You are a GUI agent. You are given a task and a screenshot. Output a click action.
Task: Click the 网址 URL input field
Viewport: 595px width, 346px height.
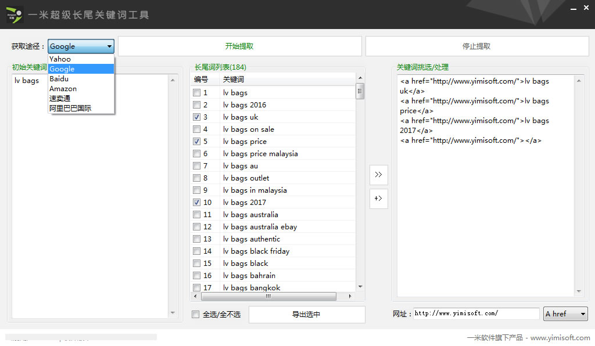point(476,313)
